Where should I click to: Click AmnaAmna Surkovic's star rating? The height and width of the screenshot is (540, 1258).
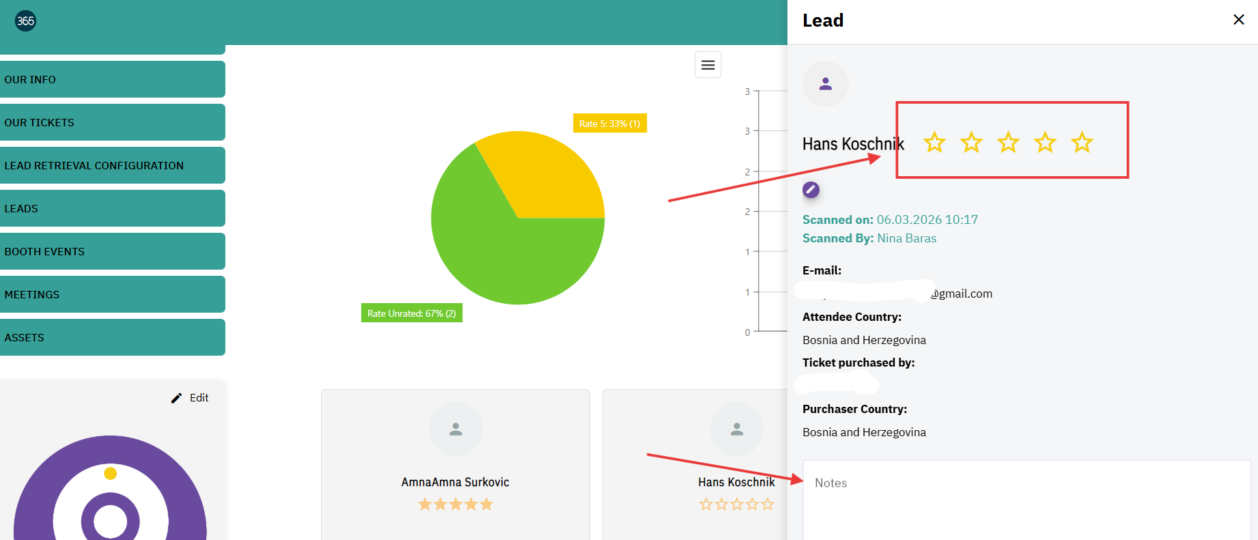pyautogui.click(x=456, y=505)
